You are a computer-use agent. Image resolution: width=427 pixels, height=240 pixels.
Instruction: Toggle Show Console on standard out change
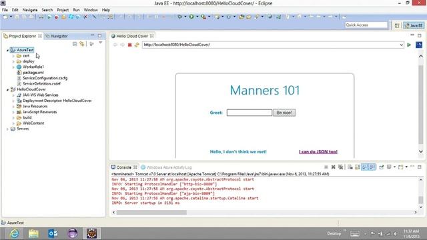(x=365, y=167)
